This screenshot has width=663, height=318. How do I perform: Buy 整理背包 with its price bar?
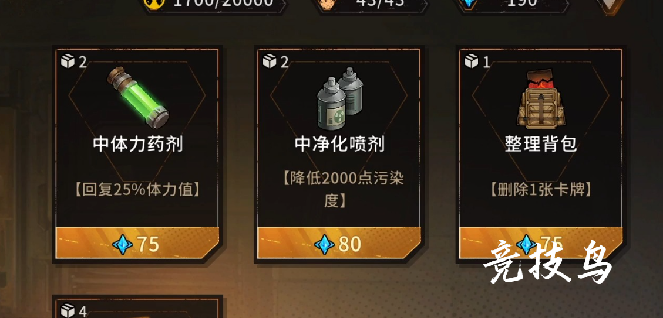pyautogui.click(x=541, y=244)
